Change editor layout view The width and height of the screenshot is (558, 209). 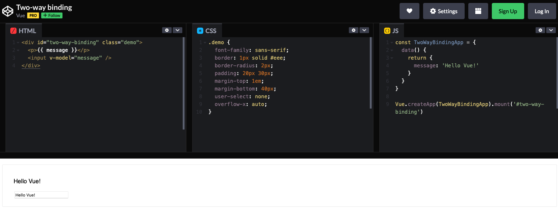tap(478, 11)
